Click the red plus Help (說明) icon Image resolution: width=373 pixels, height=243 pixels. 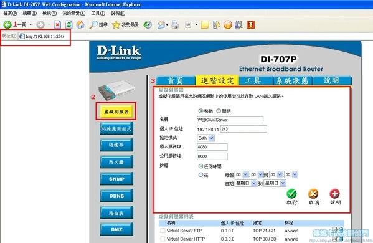(x=334, y=194)
